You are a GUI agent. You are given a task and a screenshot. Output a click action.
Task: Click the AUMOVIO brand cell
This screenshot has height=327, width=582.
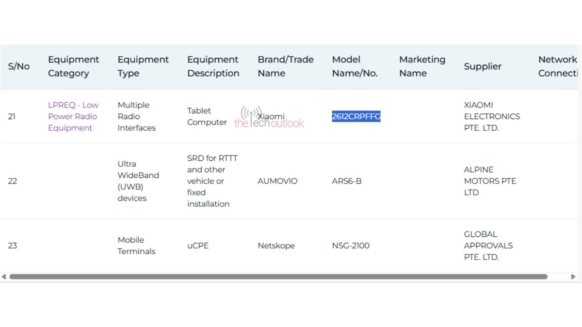[277, 181]
